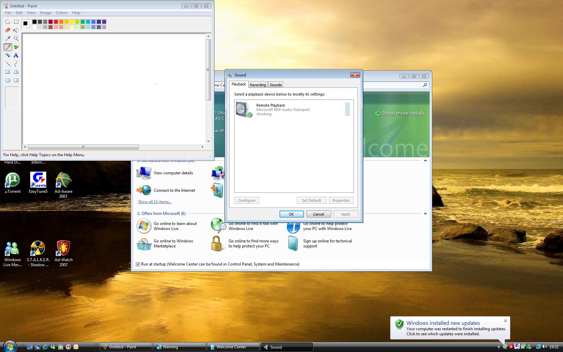Image resolution: width=563 pixels, height=352 pixels.
Task: Click the Paint vertical scrollbar down arrow
Action: 208,141
